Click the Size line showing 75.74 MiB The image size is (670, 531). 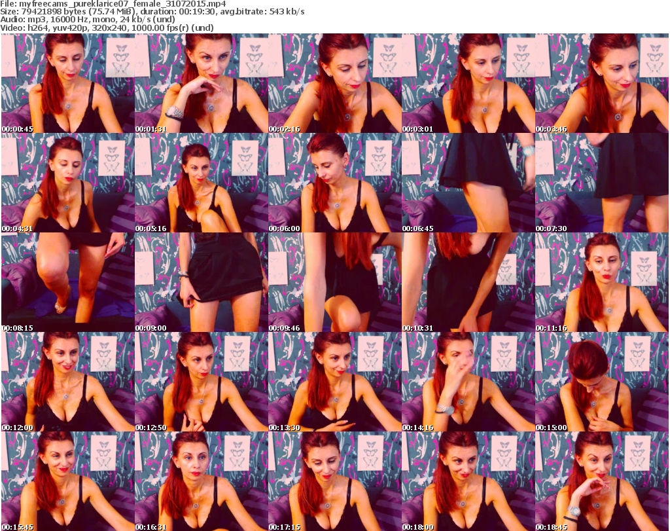(x=152, y=12)
